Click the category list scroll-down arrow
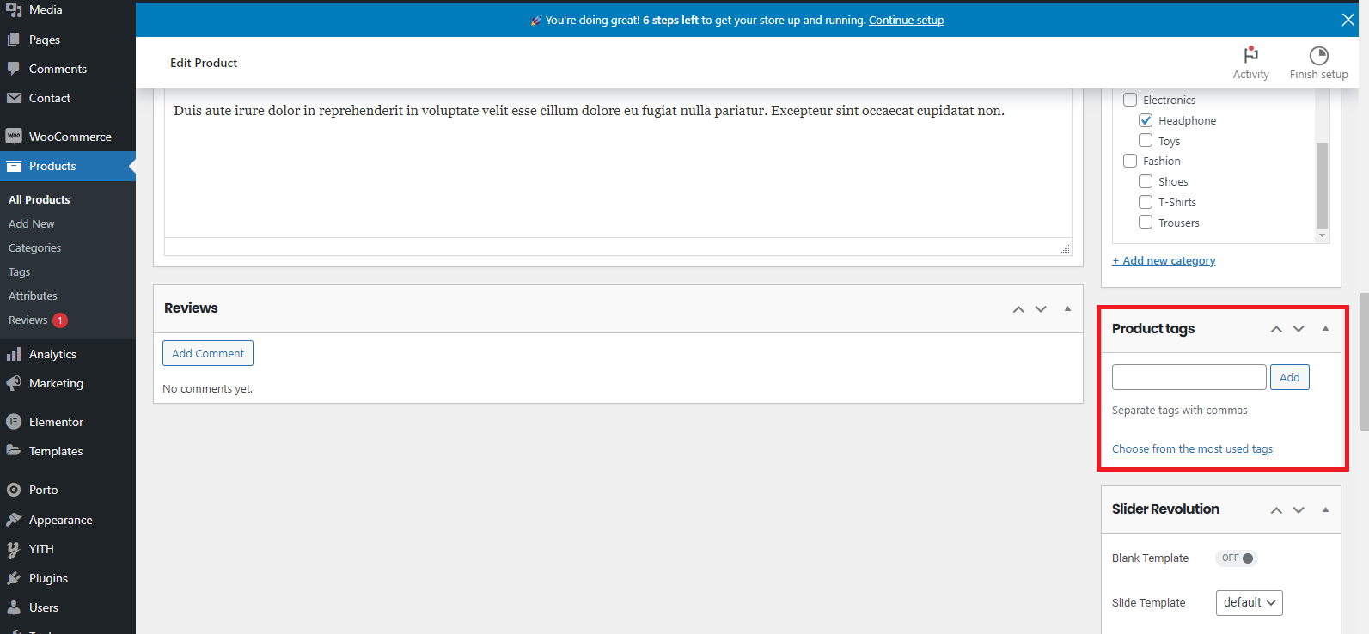 tap(1322, 235)
